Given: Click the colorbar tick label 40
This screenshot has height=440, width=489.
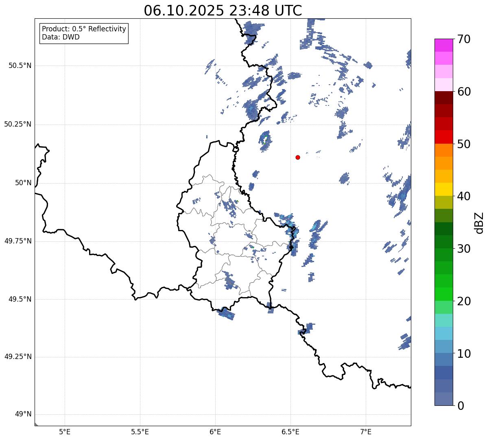Looking at the screenshot, I should click(x=464, y=196).
